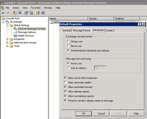Viewport: 147px width, 119px height.
Task: Open the Help menu in menu bar
Action: tap(58, 8)
